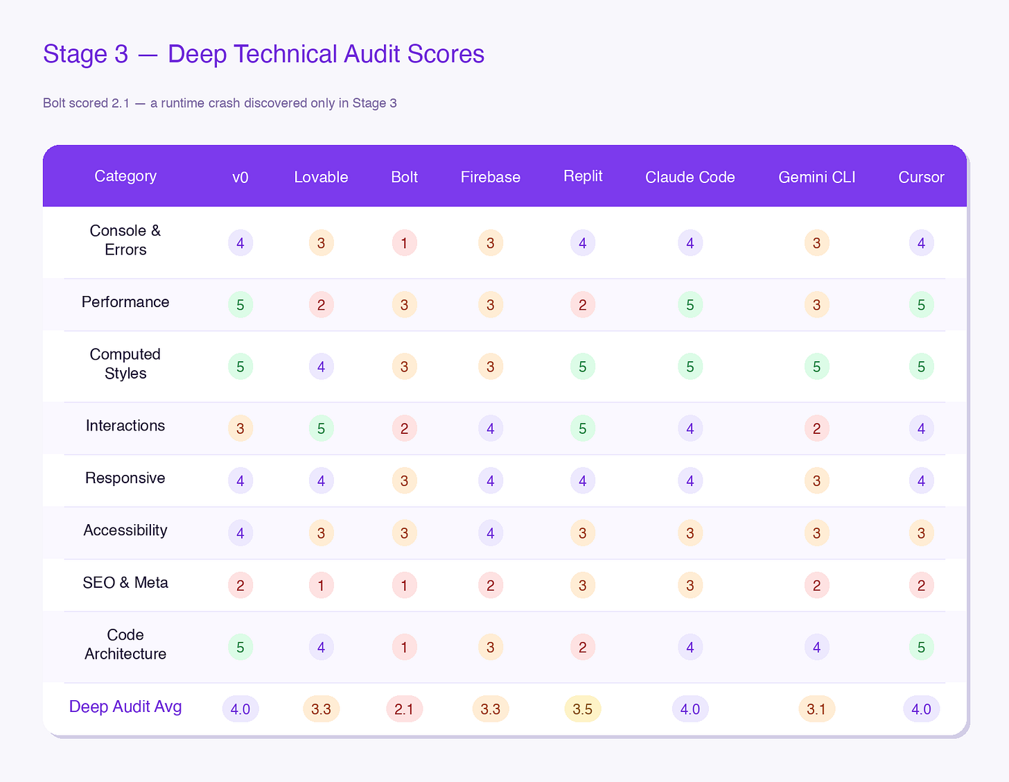Select Cursor's Accessibility score 3
This screenshot has width=1009, height=782.
(922, 533)
